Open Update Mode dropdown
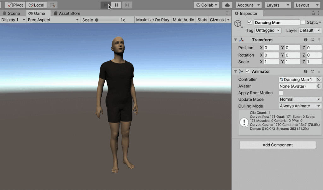The image size is (323, 190). click(300, 99)
